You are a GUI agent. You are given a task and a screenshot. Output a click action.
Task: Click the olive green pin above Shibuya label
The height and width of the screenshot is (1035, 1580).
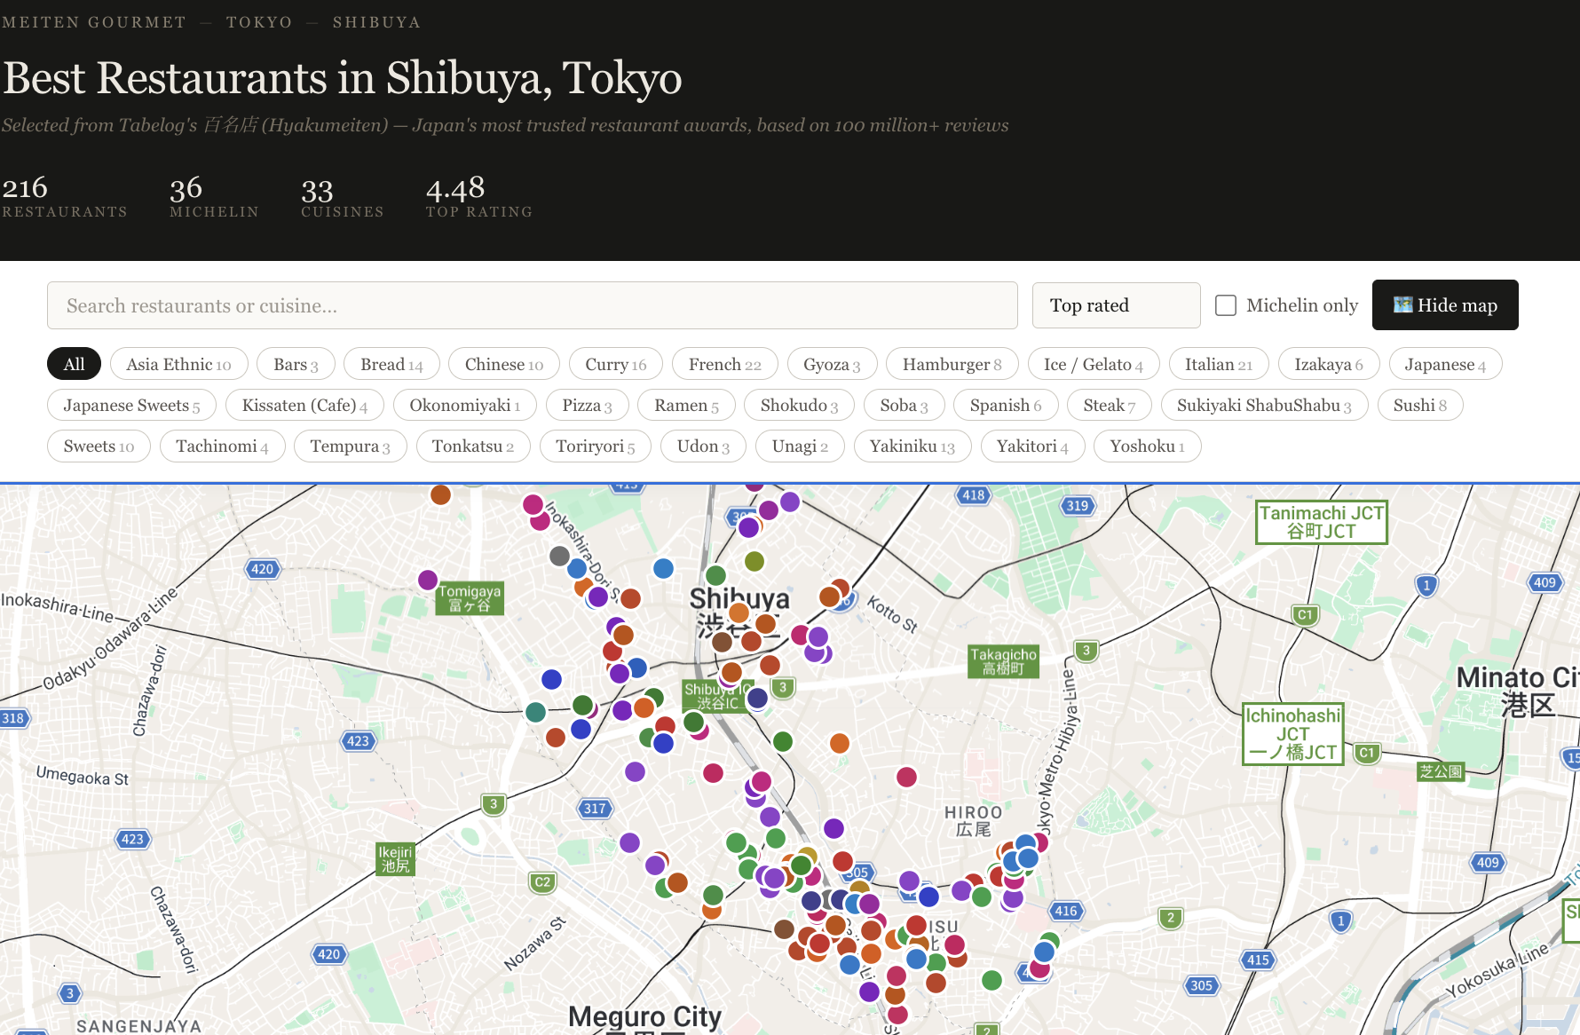(754, 561)
